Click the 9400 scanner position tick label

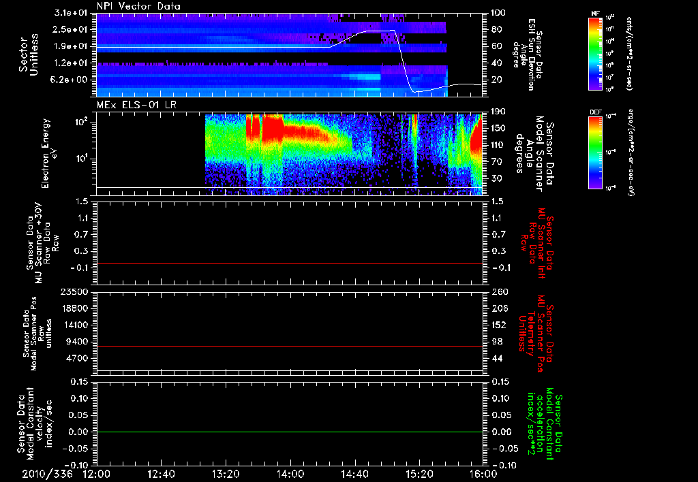[76, 342]
